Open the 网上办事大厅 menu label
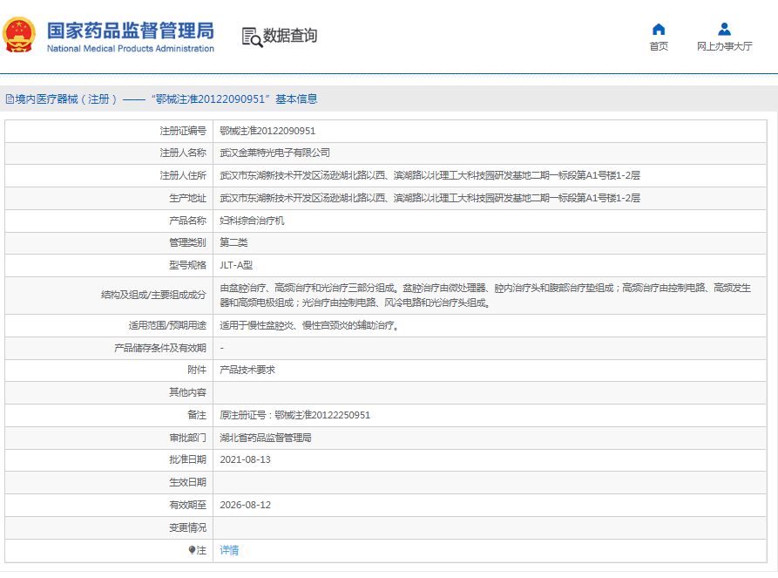 tap(724, 46)
